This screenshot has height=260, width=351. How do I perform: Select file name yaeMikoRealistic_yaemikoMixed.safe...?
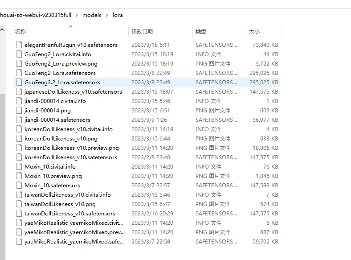74,242
